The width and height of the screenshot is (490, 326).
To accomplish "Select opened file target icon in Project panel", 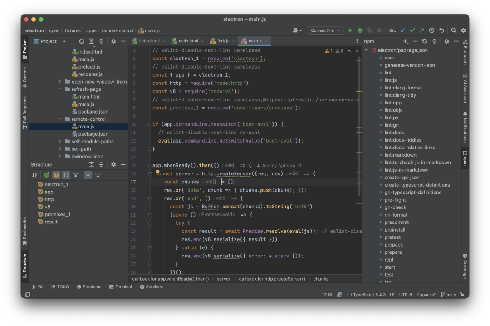I will coord(82,41).
